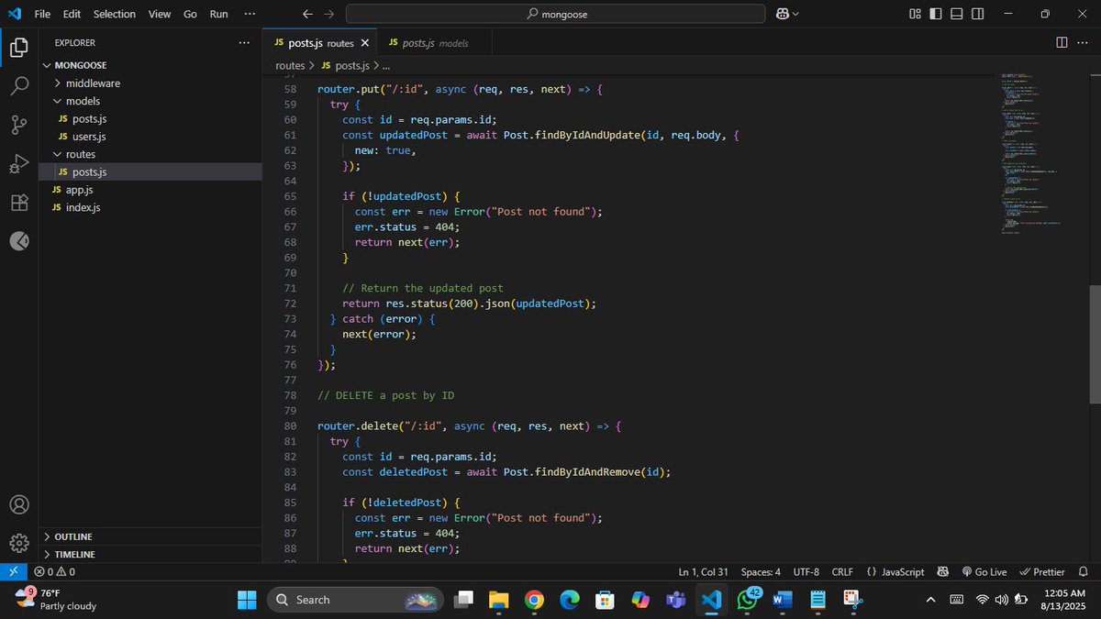Switch to the posts.js models tab
1101x619 pixels.
435,43
